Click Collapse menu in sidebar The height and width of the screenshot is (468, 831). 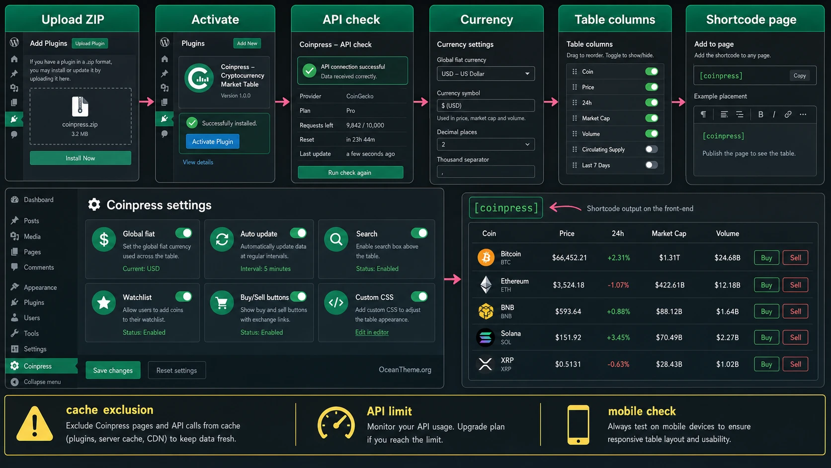point(41,381)
